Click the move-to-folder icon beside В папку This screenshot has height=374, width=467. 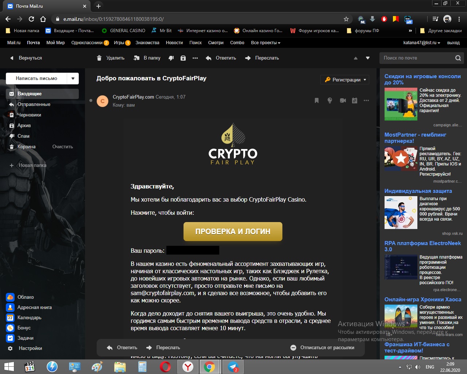(137, 58)
